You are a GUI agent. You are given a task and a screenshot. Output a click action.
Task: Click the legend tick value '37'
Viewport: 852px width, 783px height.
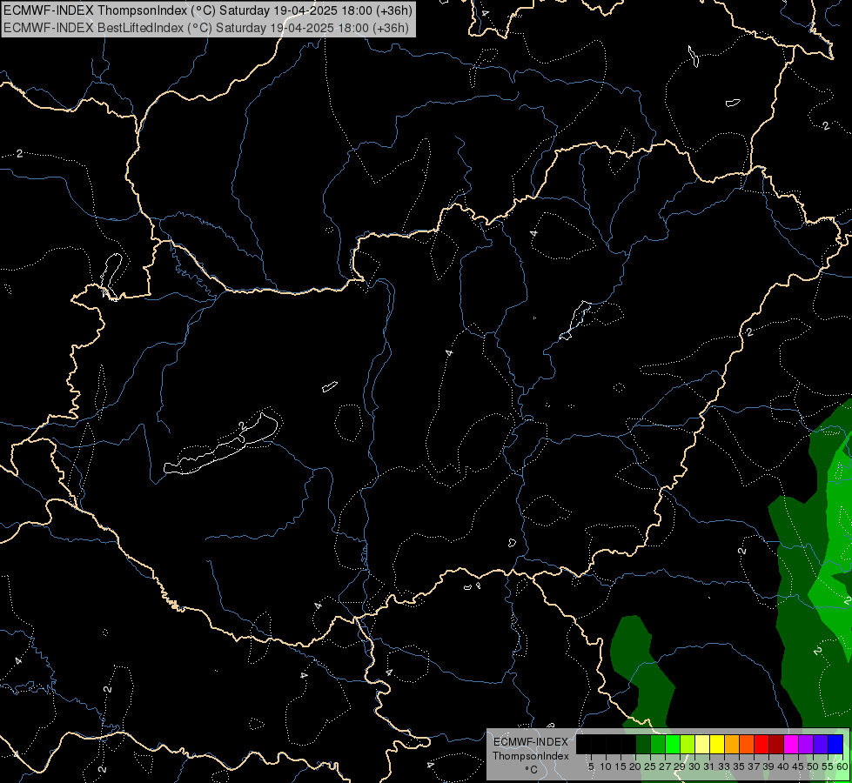(753, 766)
